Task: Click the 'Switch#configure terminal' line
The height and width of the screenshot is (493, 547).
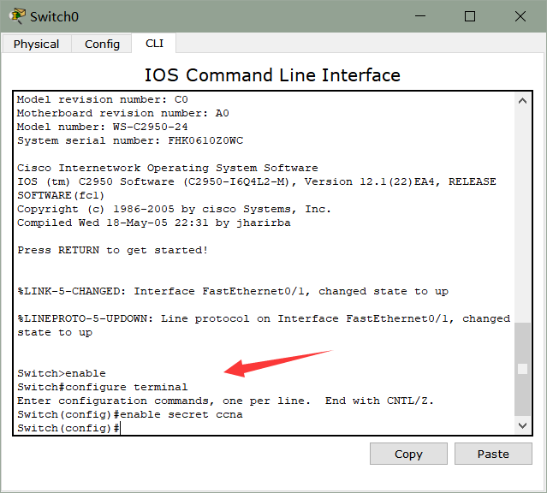Action: tap(103, 387)
